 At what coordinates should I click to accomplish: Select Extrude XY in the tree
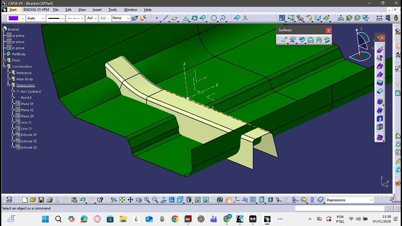click(29, 135)
